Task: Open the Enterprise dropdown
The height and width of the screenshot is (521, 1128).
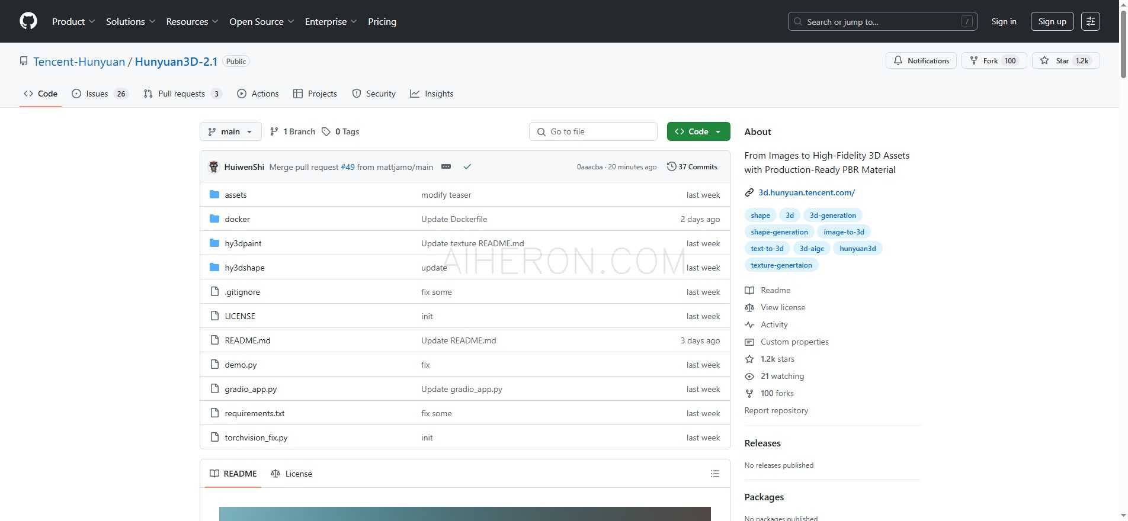Action: tap(331, 21)
